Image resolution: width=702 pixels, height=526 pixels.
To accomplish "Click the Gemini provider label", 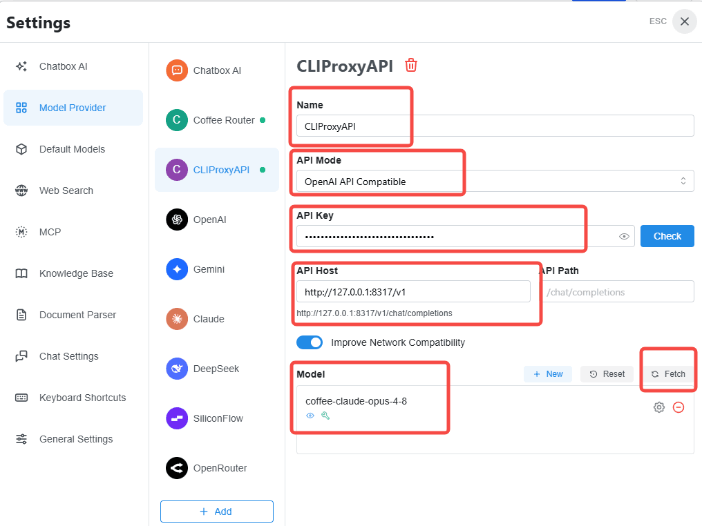I will (209, 269).
